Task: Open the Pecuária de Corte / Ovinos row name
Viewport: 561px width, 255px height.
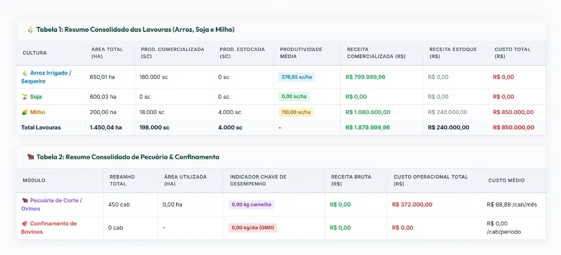Action: (51, 205)
